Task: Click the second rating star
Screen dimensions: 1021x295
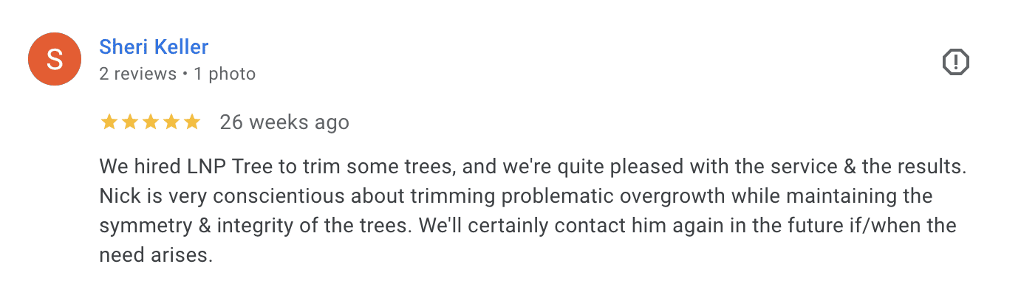Action: point(129,122)
